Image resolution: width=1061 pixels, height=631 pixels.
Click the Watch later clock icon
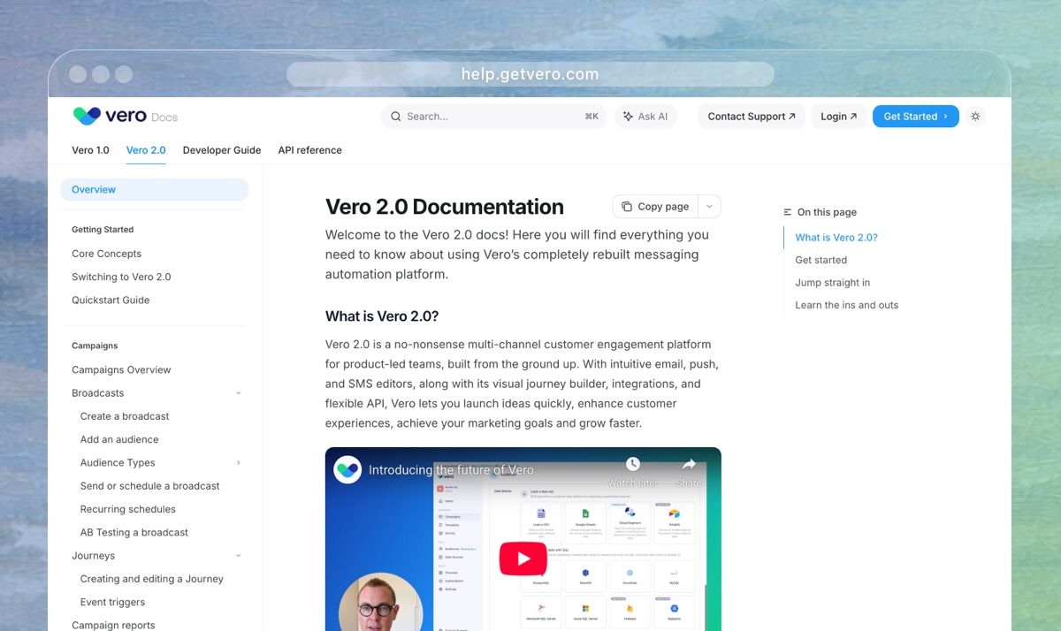point(633,465)
